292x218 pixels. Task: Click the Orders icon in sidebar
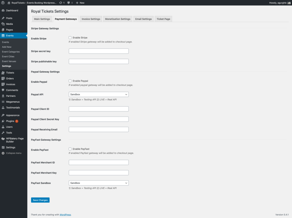pyautogui.click(x=3, y=78)
